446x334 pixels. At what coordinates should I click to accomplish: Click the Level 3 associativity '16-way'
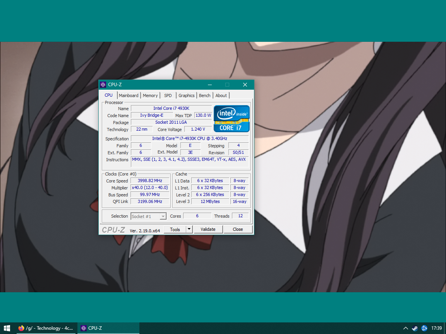point(240,202)
